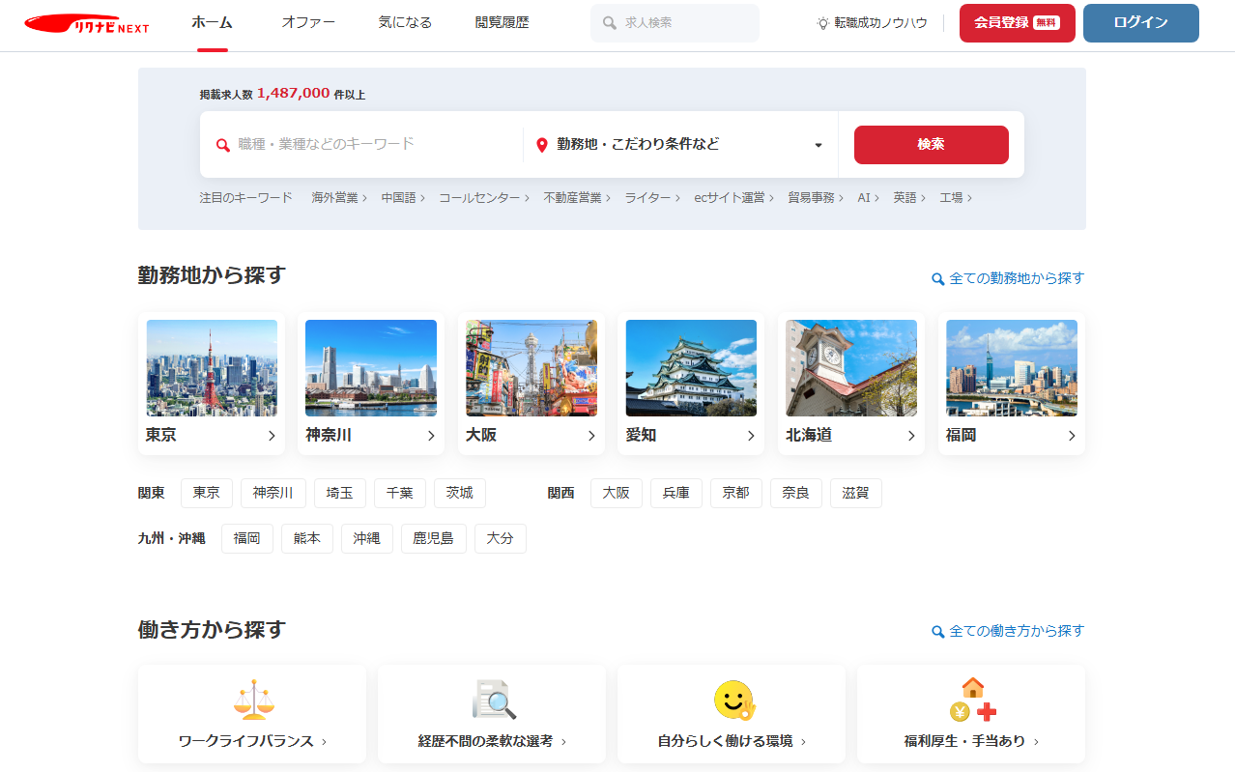Click the house and yen 福利厚生 icon
This screenshot has width=1235, height=772.
(972, 700)
